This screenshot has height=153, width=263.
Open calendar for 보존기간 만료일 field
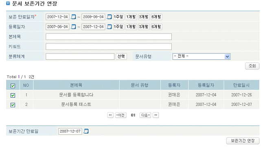[x=86, y=131]
